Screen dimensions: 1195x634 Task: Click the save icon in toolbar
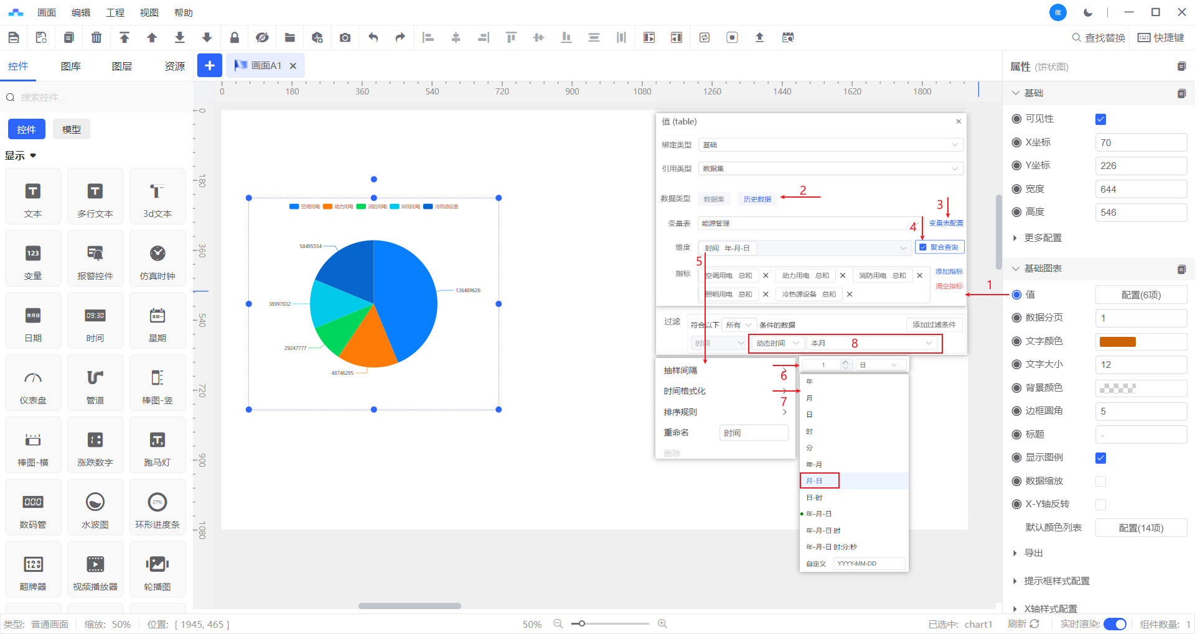pos(14,37)
